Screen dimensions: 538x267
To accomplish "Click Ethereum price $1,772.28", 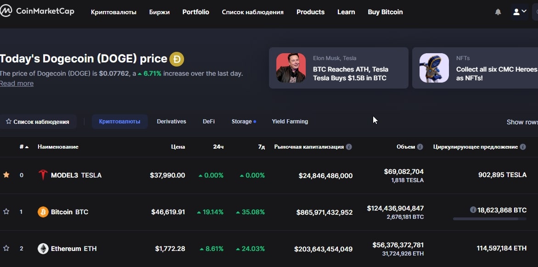I will pos(170,249).
